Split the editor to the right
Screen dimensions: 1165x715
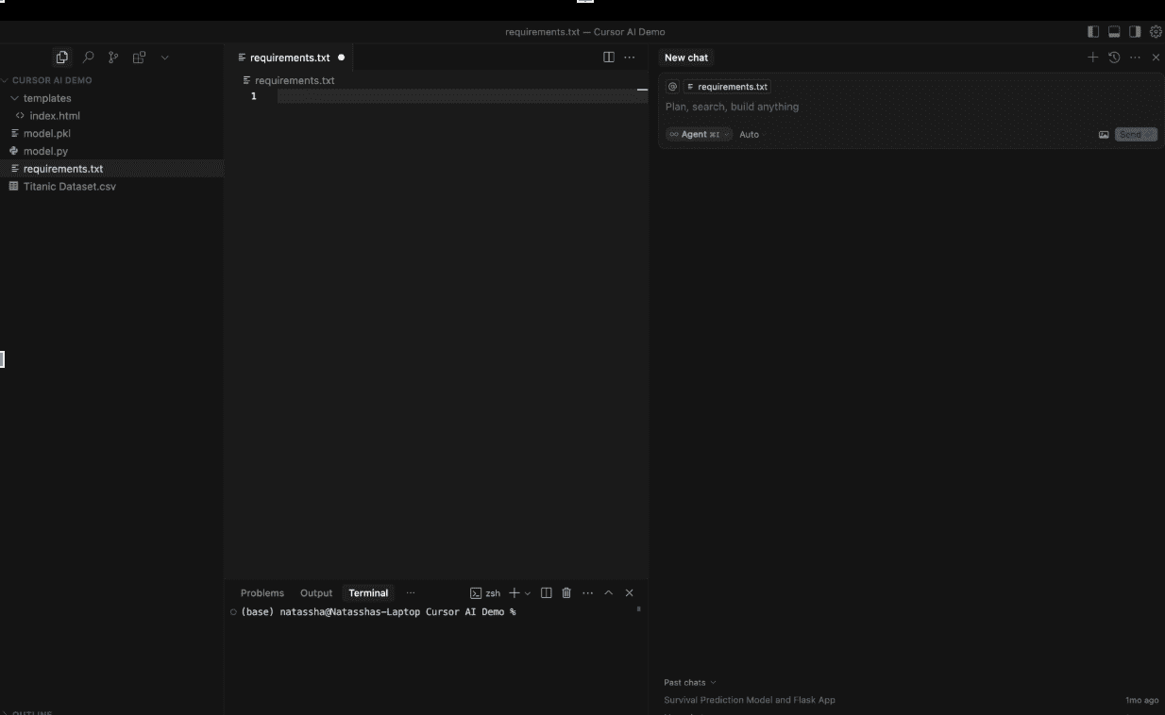coord(608,58)
